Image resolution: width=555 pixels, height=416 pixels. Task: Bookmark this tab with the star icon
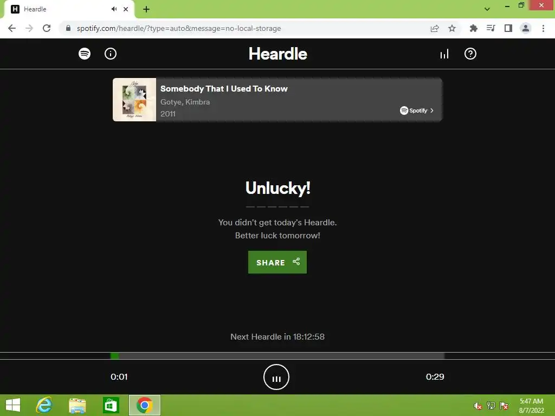(x=452, y=28)
